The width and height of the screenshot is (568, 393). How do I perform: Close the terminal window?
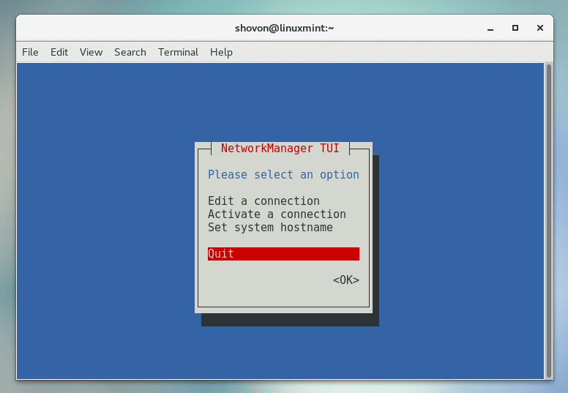539,28
